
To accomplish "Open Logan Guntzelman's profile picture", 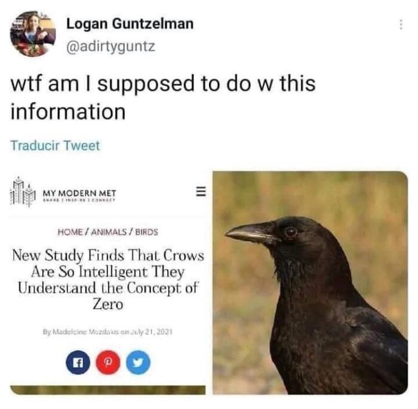I will [33, 34].
